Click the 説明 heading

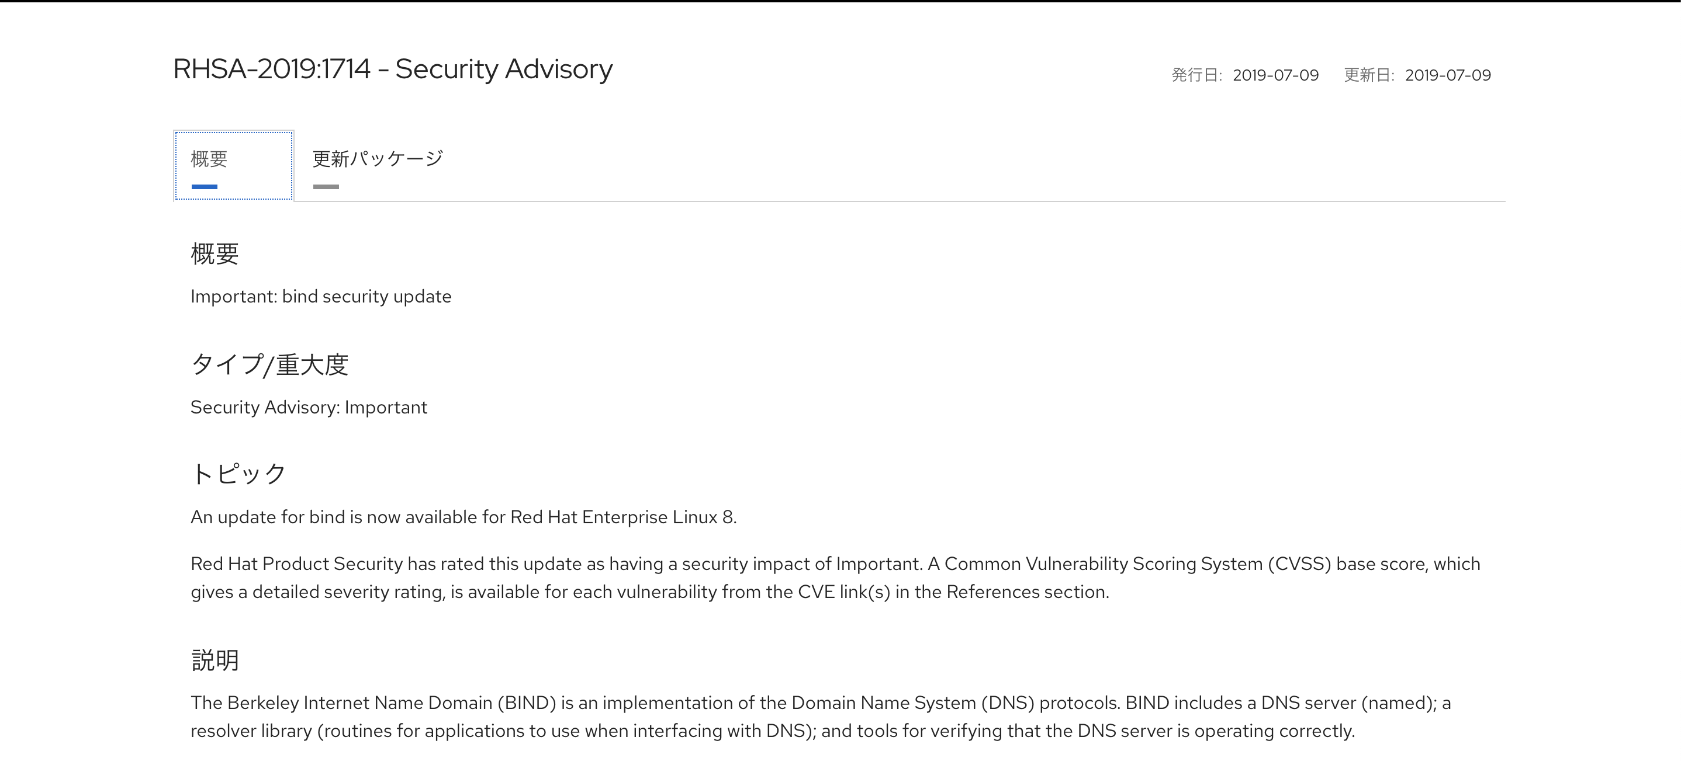tap(215, 660)
